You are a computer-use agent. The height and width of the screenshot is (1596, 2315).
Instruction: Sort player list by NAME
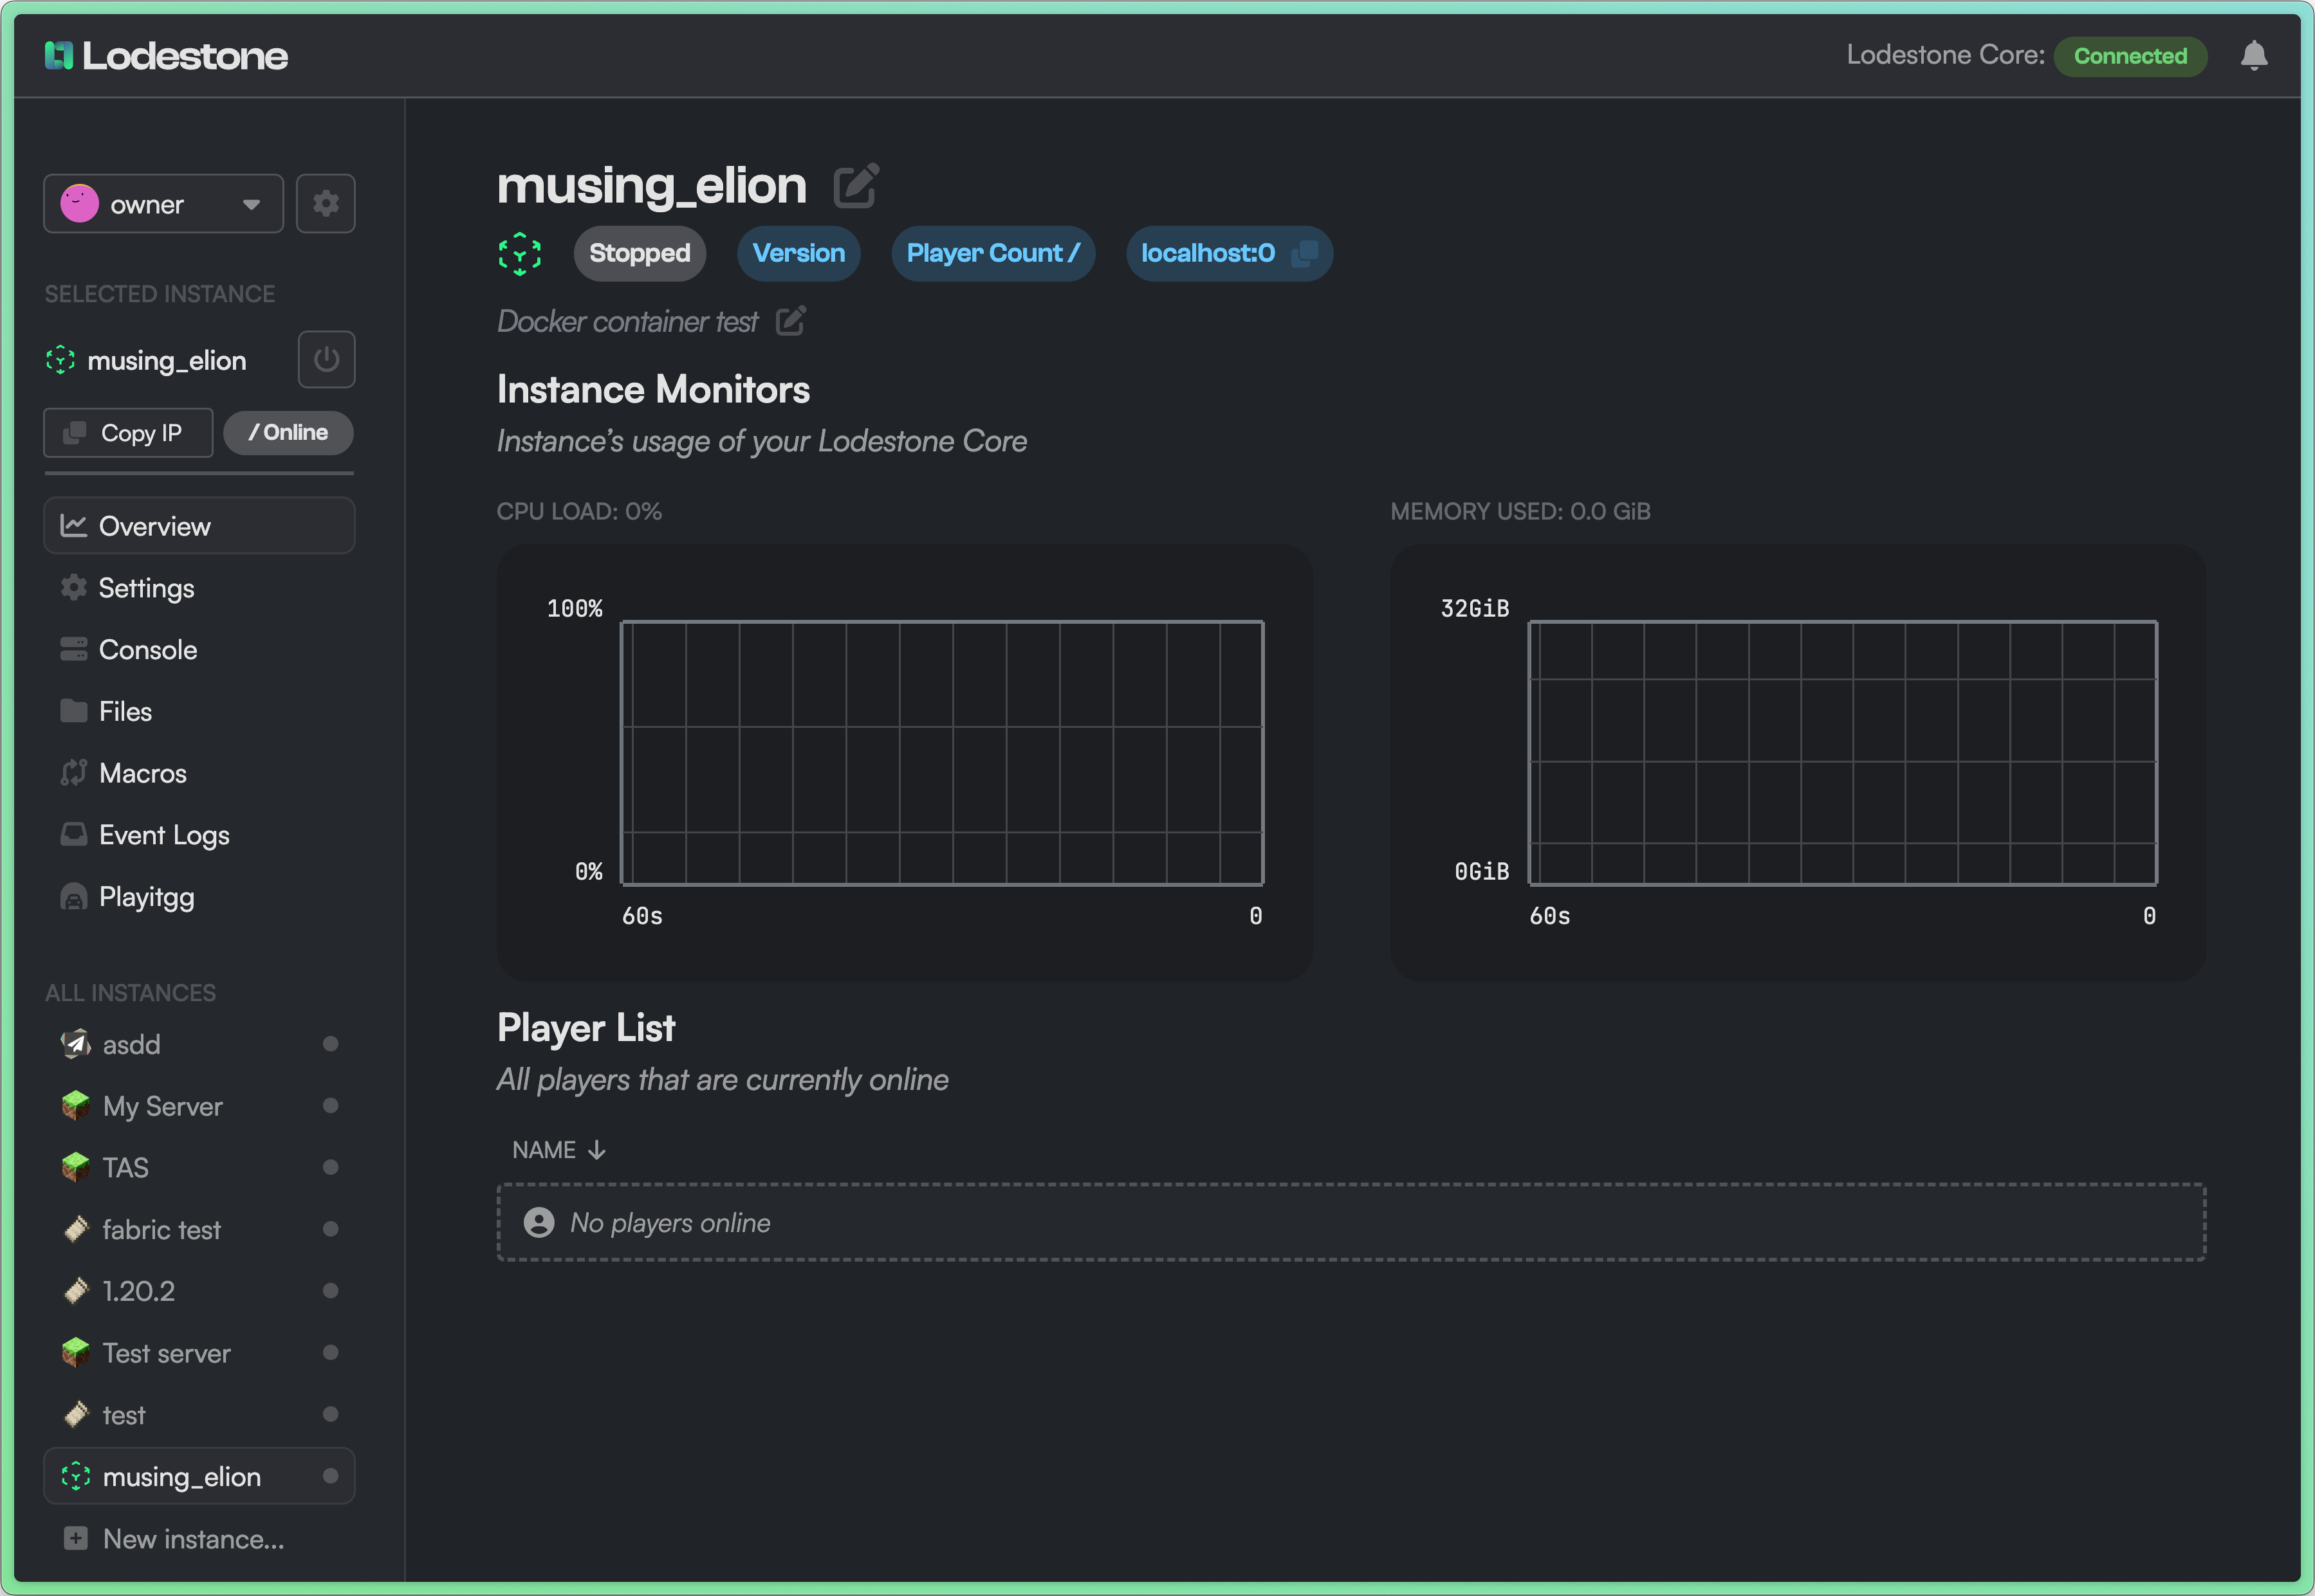[x=558, y=1150]
